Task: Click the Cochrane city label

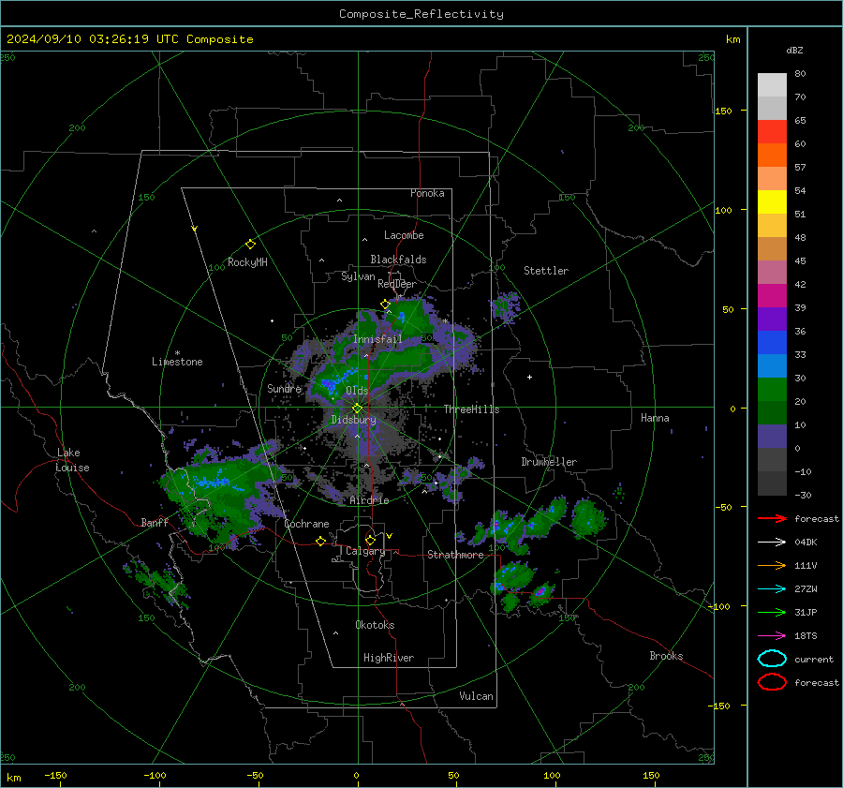Action: click(306, 524)
